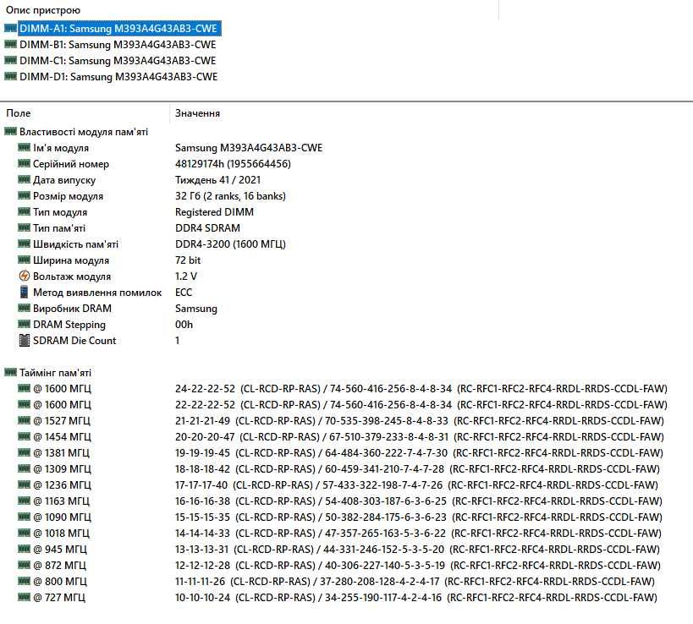Select the '@ 1163 МГц' row label
This screenshot has height=624, width=693.
pos(61,501)
